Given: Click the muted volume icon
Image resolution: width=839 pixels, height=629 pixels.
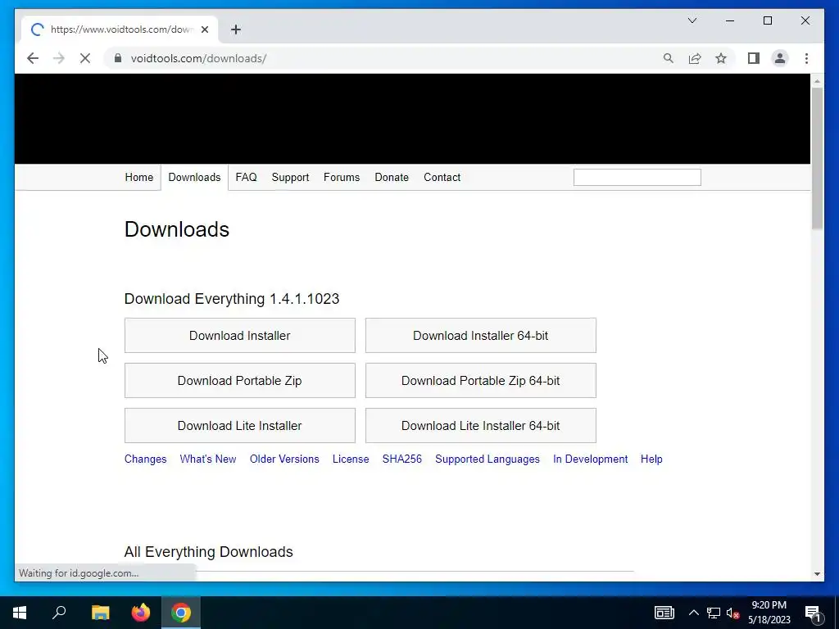Looking at the screenshot, I should pyautogui.click(x=733, y=613).
